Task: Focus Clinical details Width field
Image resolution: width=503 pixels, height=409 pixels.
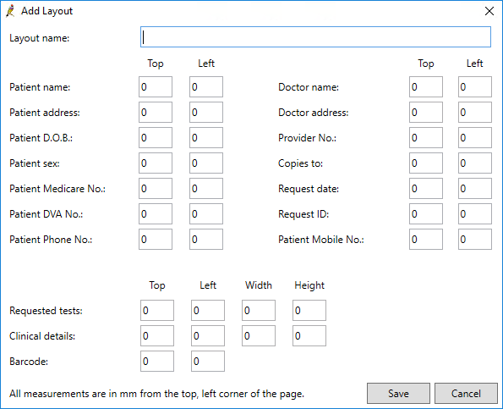Action: point(259,335)
